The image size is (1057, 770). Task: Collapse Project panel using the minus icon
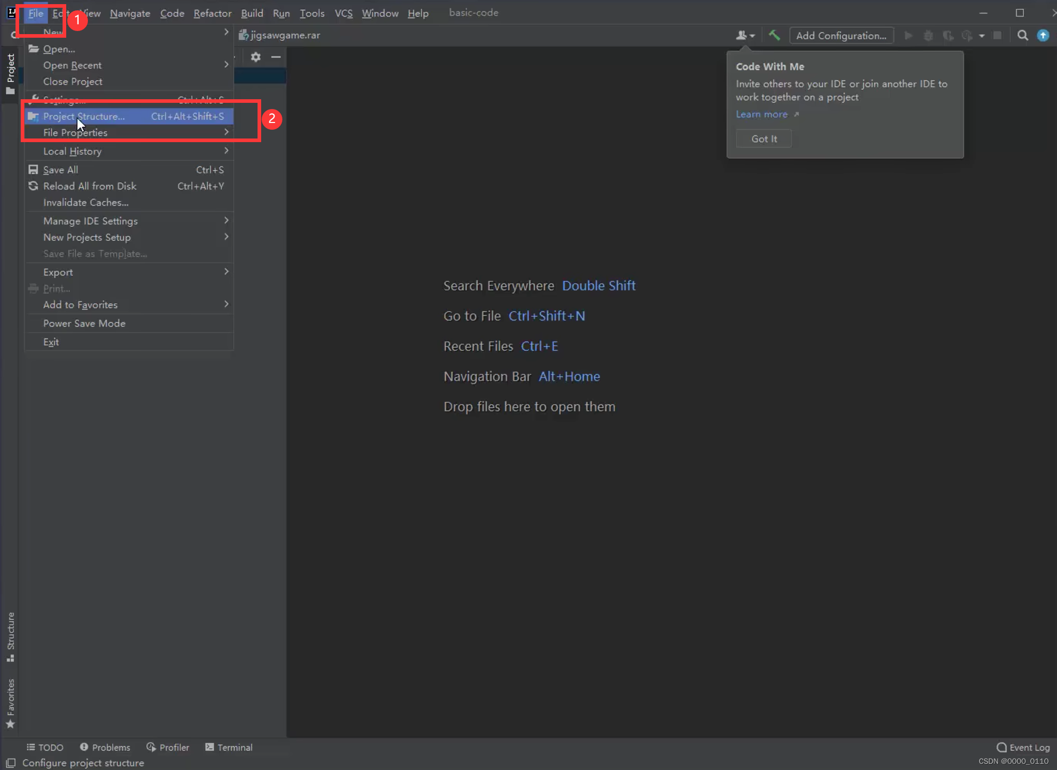(x=276, y=57)
